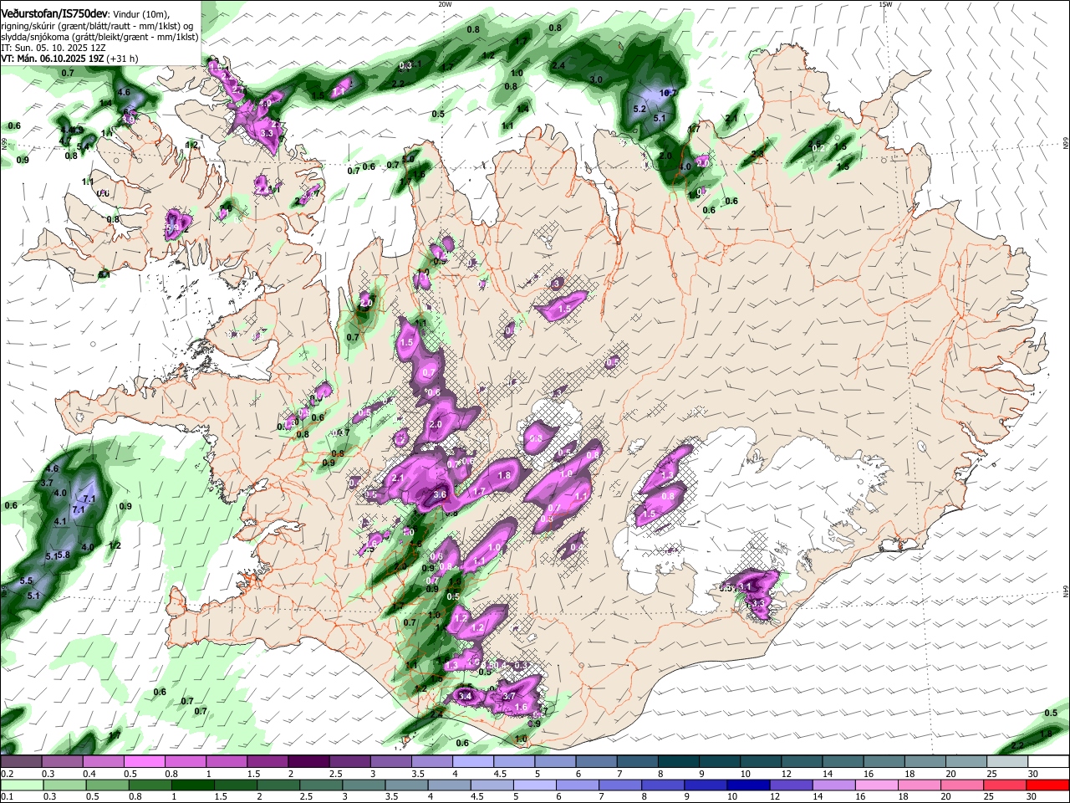Click the 3.4 snowfall value near the south coast

[x=466, y=696]
